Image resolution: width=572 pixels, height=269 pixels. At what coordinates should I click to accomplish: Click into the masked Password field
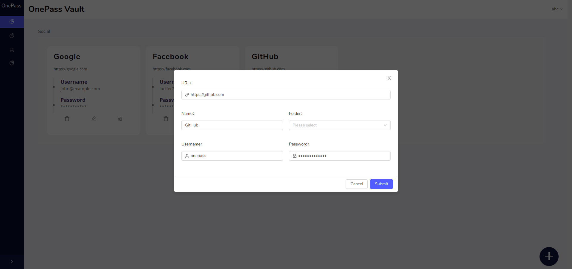point(339,156)
